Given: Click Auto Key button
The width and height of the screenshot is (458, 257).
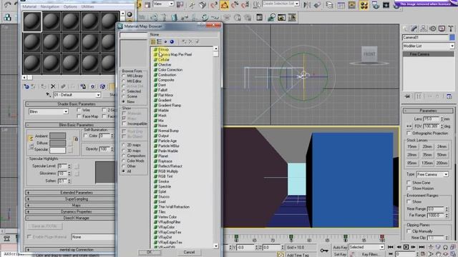Looking at the screenshot, I should pyautogui.click(x=340, y=247).
